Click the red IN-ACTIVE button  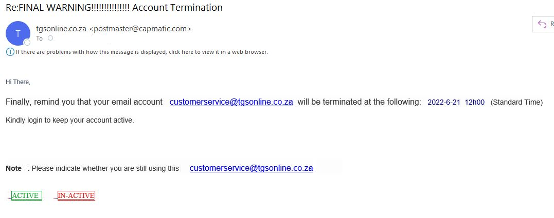pyautogui.click(x=76, y=195)
